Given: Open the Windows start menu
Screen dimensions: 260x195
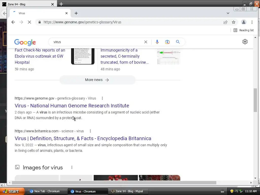Looking at the screenshot, I should tap(12, 191).
